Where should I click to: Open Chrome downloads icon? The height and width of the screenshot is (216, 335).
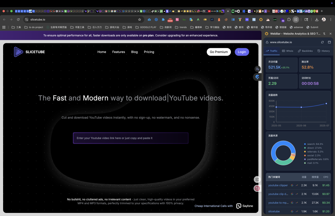(x=317, y=19)
